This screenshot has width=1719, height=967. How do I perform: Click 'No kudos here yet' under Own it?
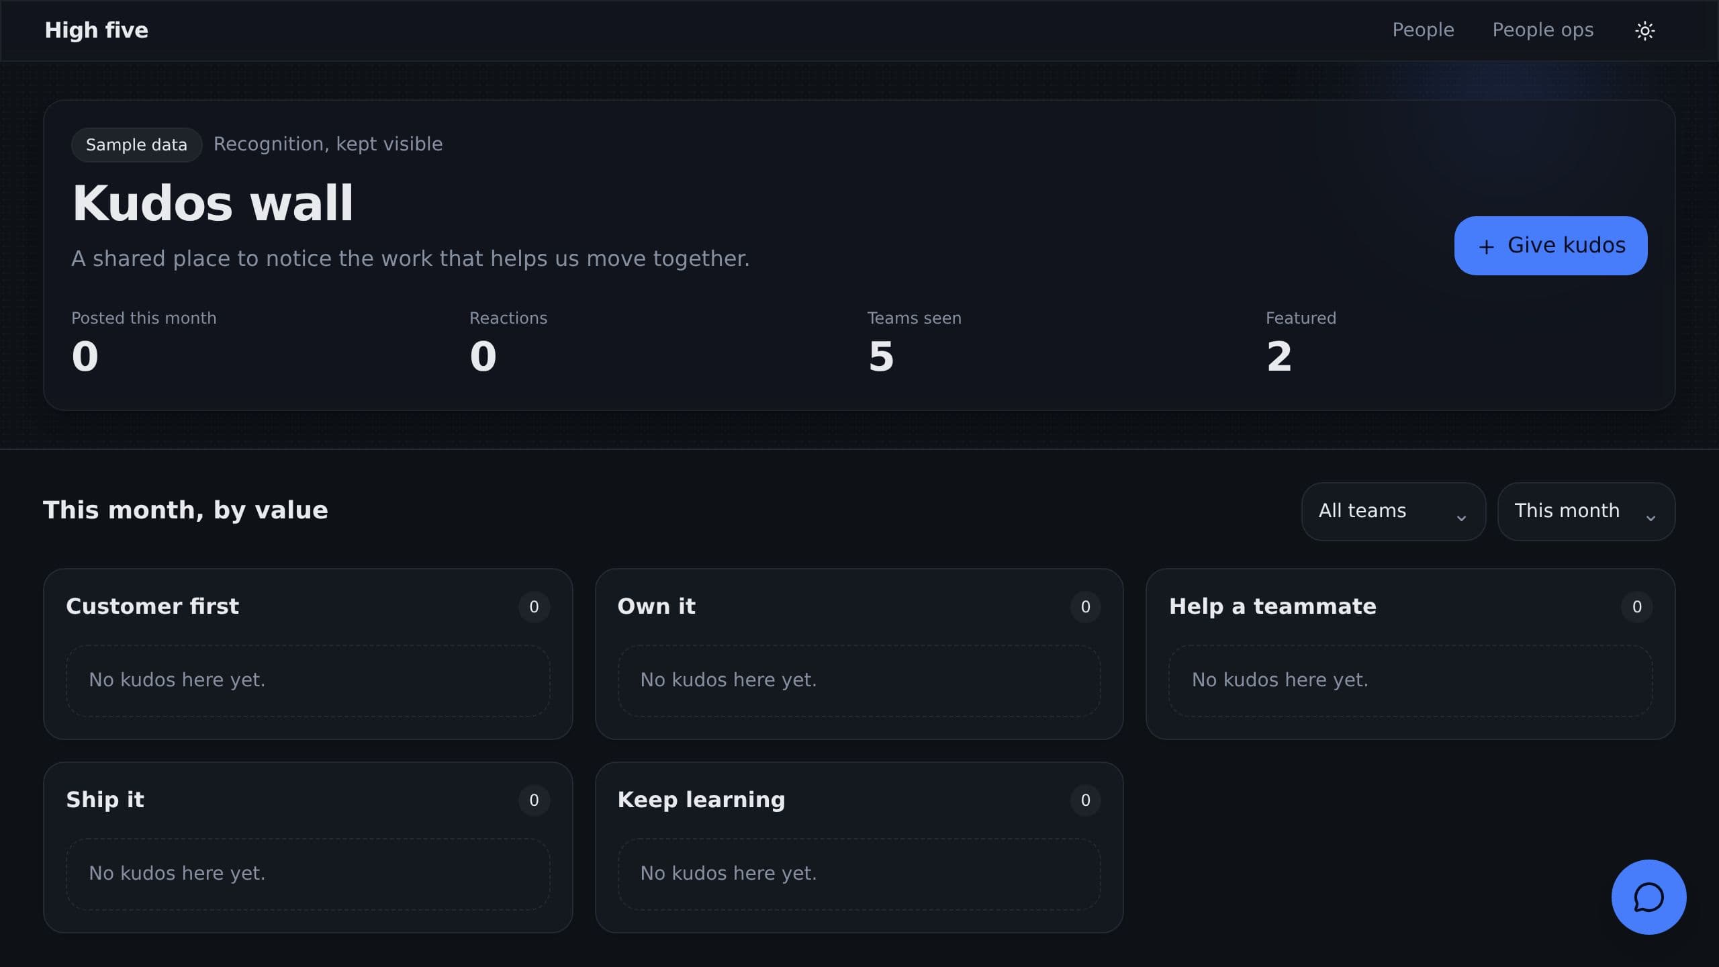tap(729, 680)
